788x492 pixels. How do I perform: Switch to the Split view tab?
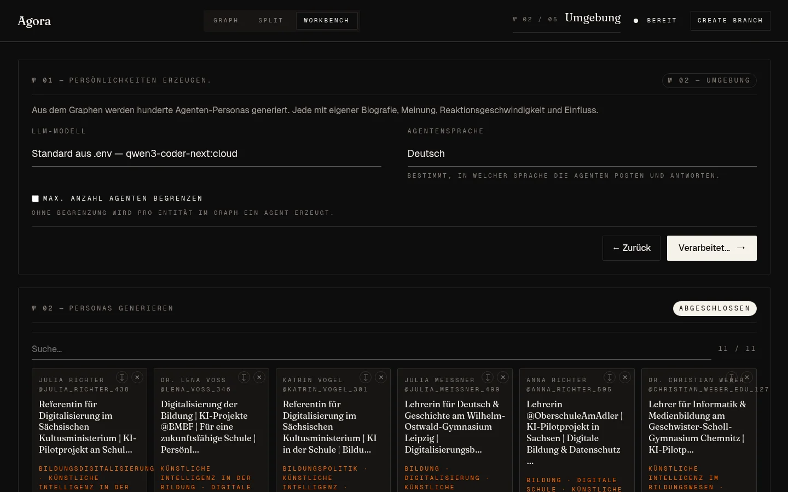271,21
